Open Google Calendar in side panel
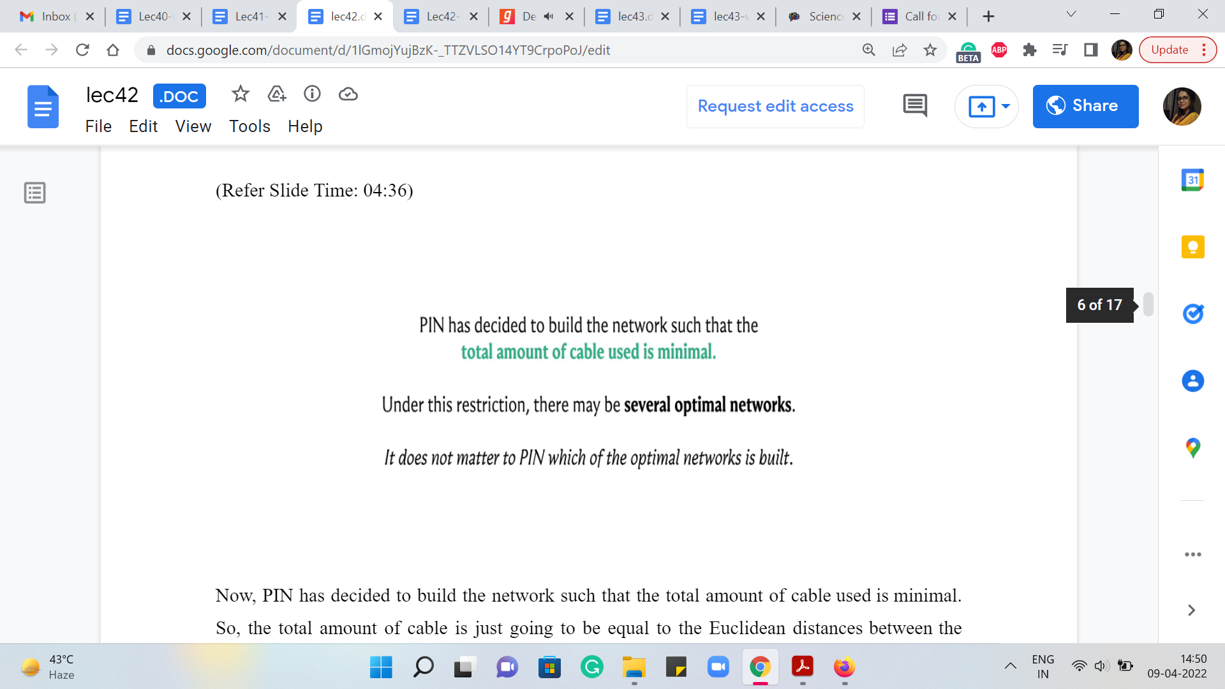This screenshot has width=1225, height=689. point(1192,180)
